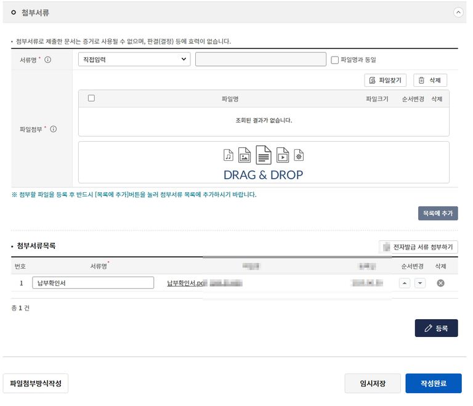Click the info icon next to 서류명

pos(48,60)
